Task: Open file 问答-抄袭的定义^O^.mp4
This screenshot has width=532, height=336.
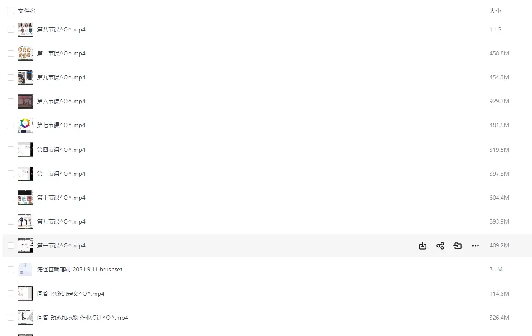Action: point(71,294)
